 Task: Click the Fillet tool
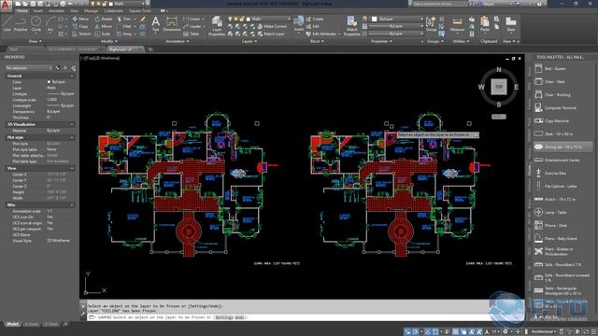(x=124, y=26)
